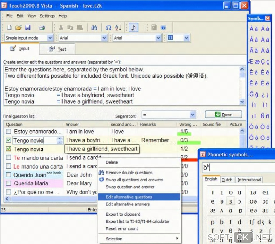Check the Estoy enamorado question checkbox
Screen dimensions: 275x244
pyautogui.click(x=8, y=131)
